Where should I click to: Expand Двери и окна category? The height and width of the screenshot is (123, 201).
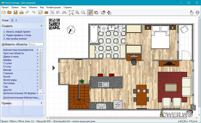pyautogui.click(x=21, y=56)
